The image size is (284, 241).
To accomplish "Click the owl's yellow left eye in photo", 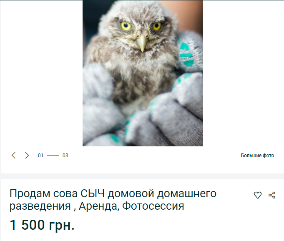I will (x=126, y=26).
